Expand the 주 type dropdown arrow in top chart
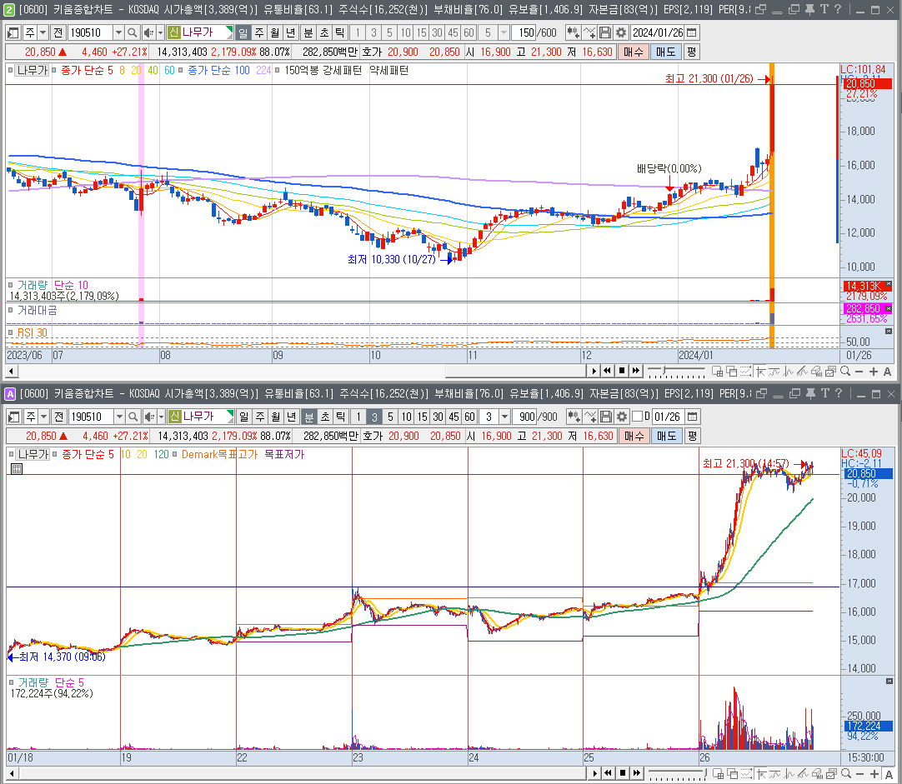Image resolution: width=902 pixels, height=784 pixels. 43,32
